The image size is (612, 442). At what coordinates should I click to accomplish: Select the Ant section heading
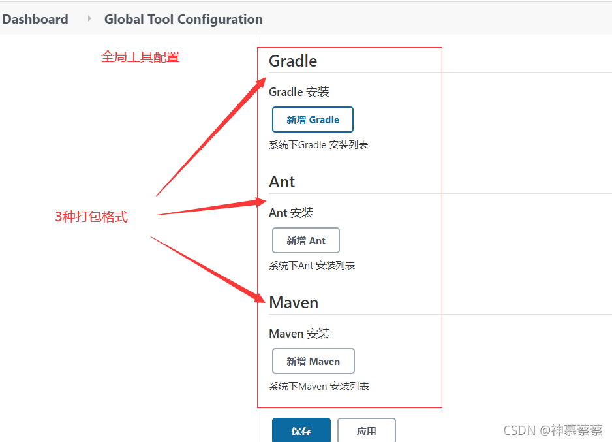point(282,182)
